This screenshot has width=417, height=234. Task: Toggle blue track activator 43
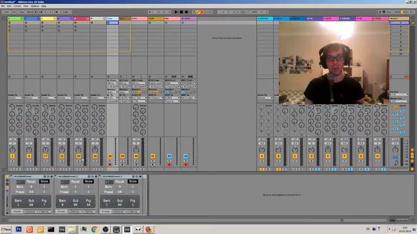[x=186, y=156]
